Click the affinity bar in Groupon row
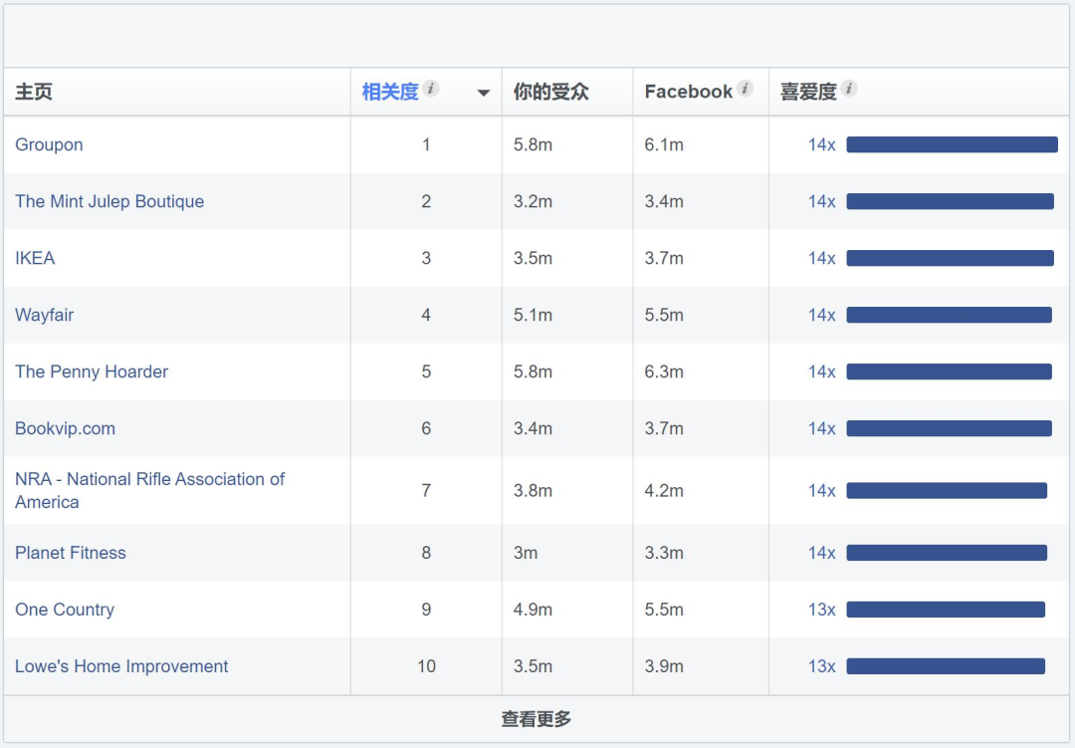1075x748 pixels. coord(952,144)
